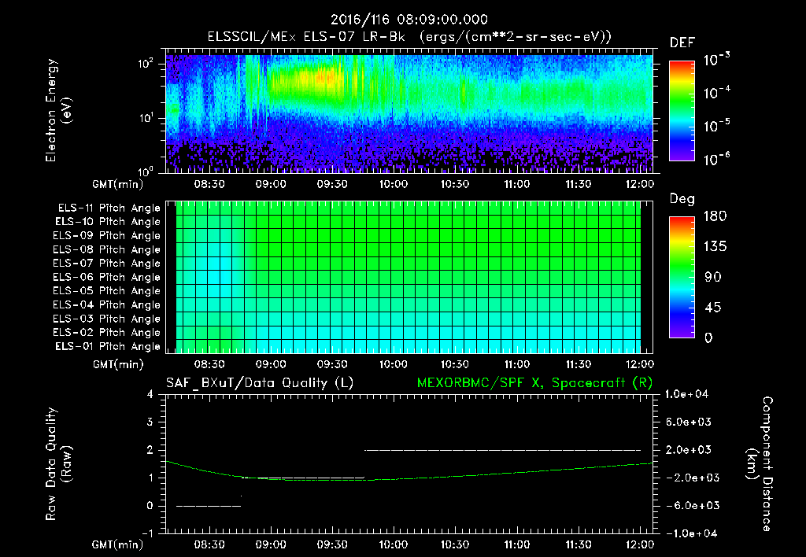Select the ELS-01 Pitch Angle row label
806x557 pixels.
coord(108,346)
